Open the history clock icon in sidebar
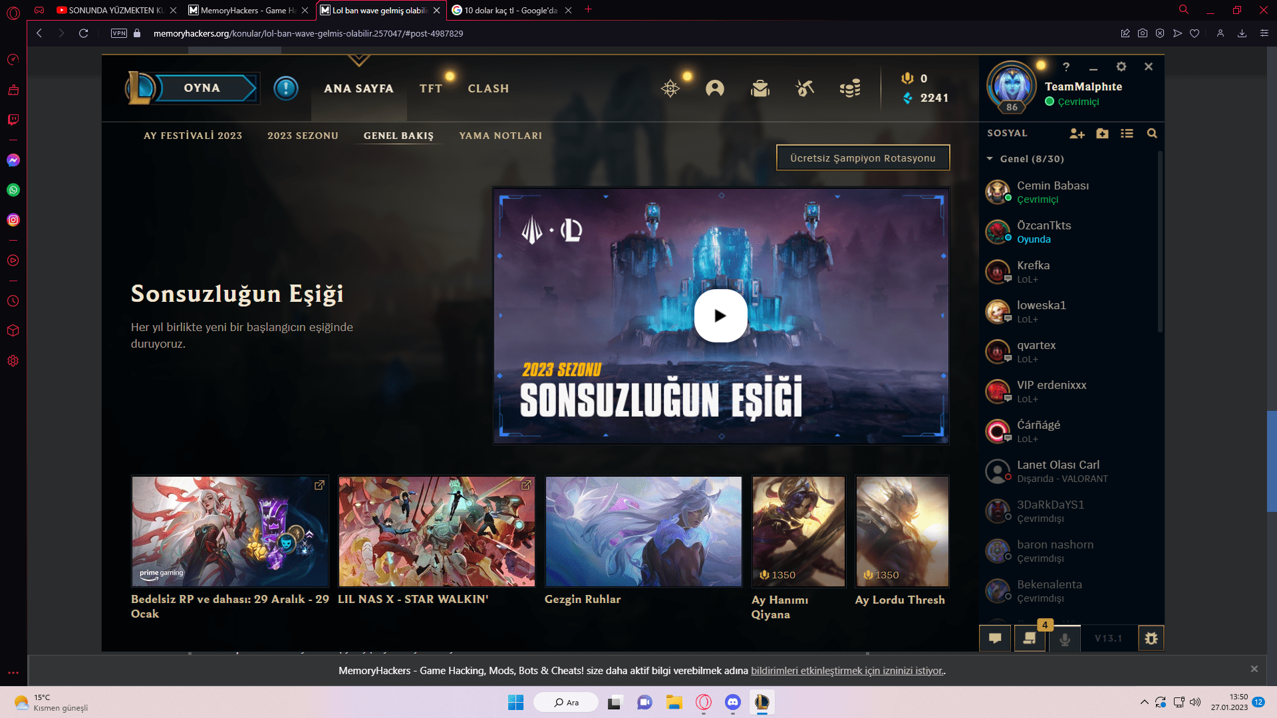The image size is (1277, 718). [13, 301]
